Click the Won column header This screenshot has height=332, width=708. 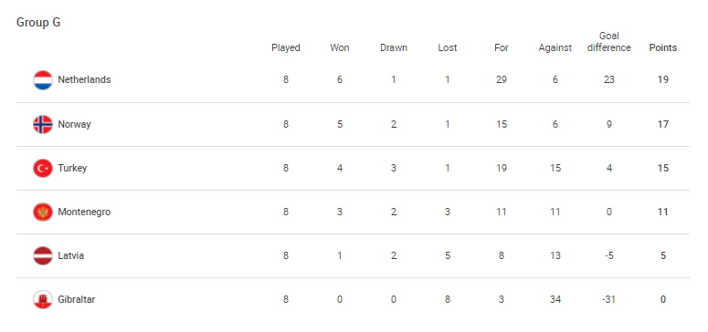coord(340,47)
